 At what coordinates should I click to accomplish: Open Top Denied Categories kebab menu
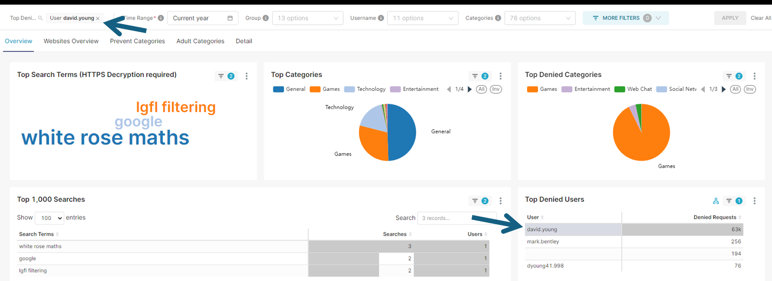pyautogui.click(x=754, y=76)
